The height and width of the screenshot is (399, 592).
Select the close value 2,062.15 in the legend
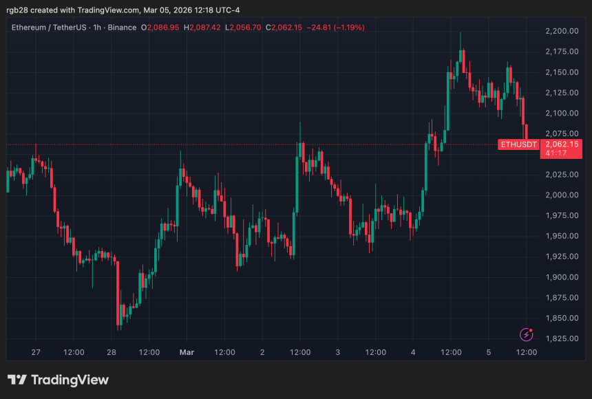point(284,28)
